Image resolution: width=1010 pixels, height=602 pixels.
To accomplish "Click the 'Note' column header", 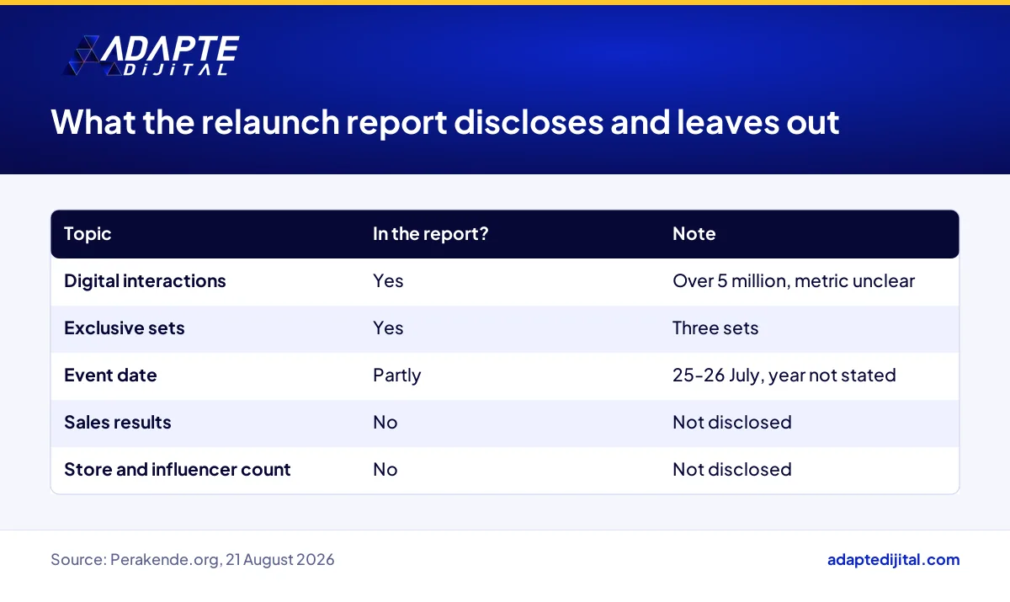I will click(694, 234).
